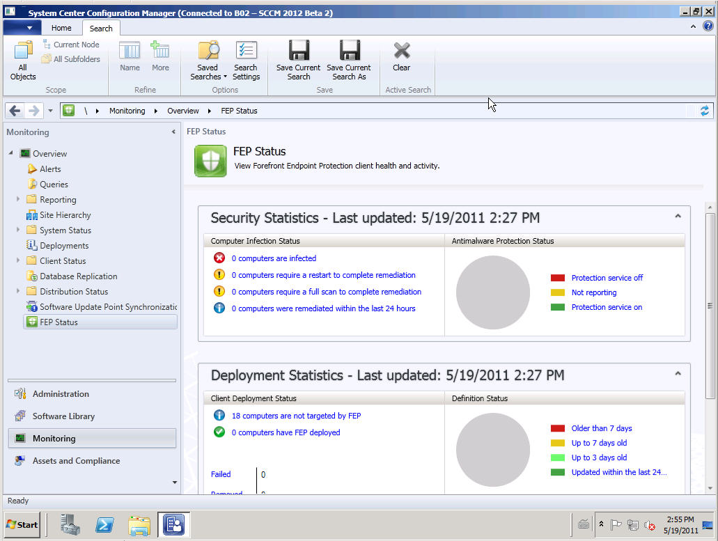The width and height of the screenshot is (718, 541).
Task: Open 'require a full scan' remediation link
Action: point(326,292)
